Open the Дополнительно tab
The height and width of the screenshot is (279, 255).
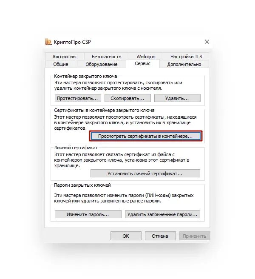click(184, 64)
